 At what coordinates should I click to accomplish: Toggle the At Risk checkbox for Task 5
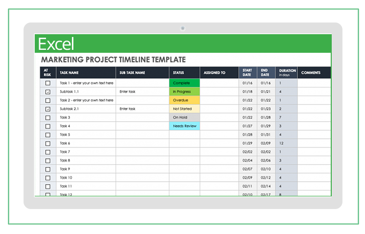[x=47, y=135]
